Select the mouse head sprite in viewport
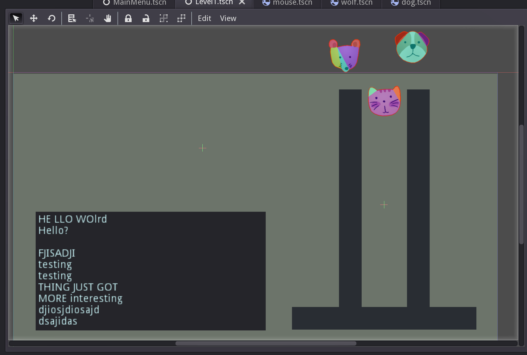The width and height of the screenshot is (527, 355). coord(345,55)
